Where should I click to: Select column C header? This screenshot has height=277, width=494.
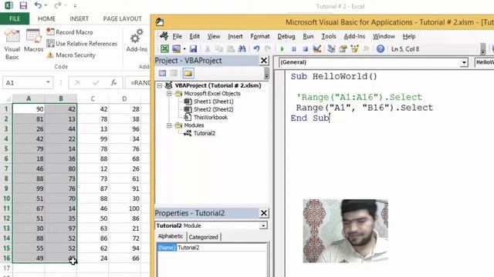click(93, 98)
